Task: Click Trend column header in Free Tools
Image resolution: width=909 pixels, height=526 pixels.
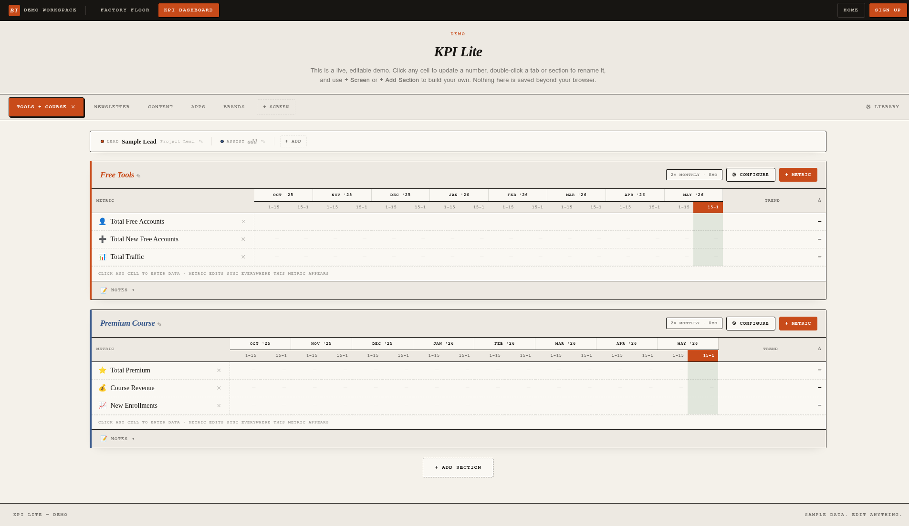Action: click(x=772, y=200)
